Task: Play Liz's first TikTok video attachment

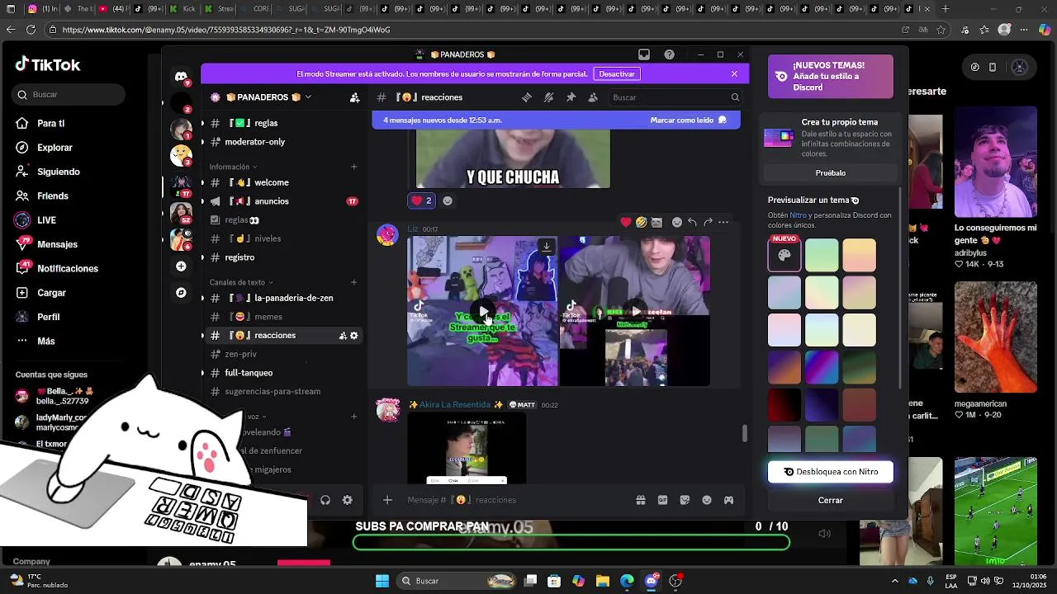Action: click(483, 312)
